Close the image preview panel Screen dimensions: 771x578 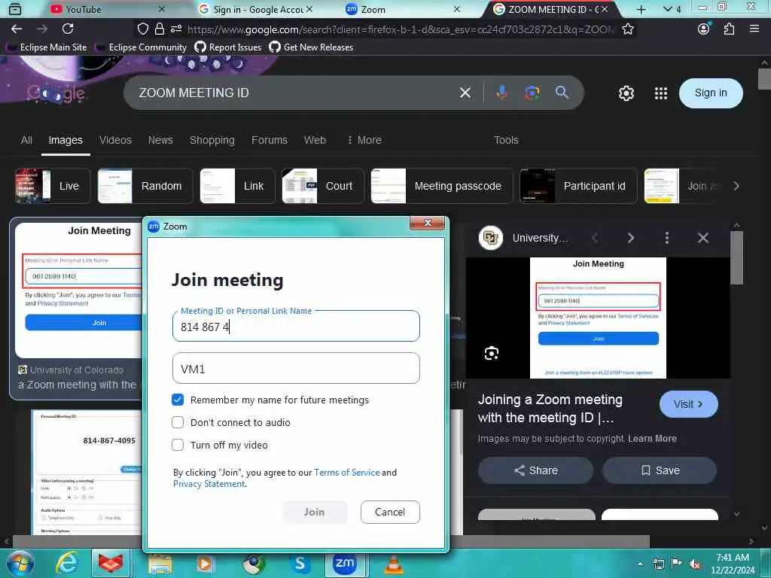703,238
